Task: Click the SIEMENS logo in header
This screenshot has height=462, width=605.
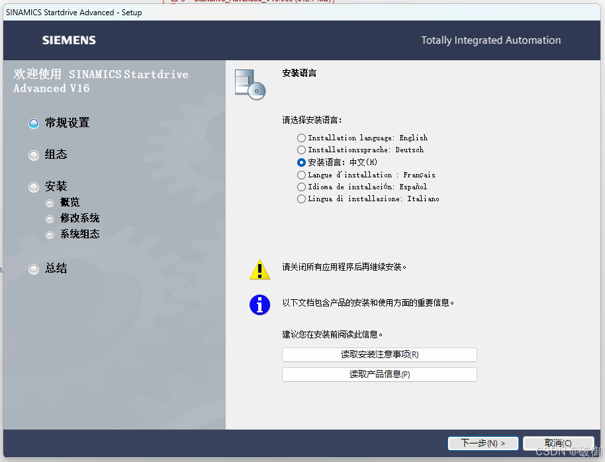Action: point(69,40)
